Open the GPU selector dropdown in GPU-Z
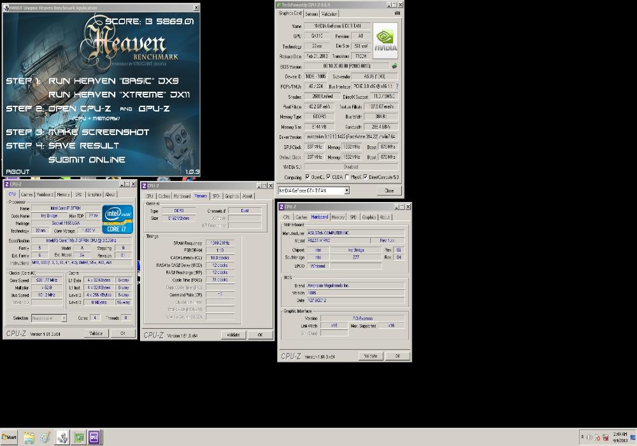The width and height of the screenshot is (637, 446). click(347, 191)
